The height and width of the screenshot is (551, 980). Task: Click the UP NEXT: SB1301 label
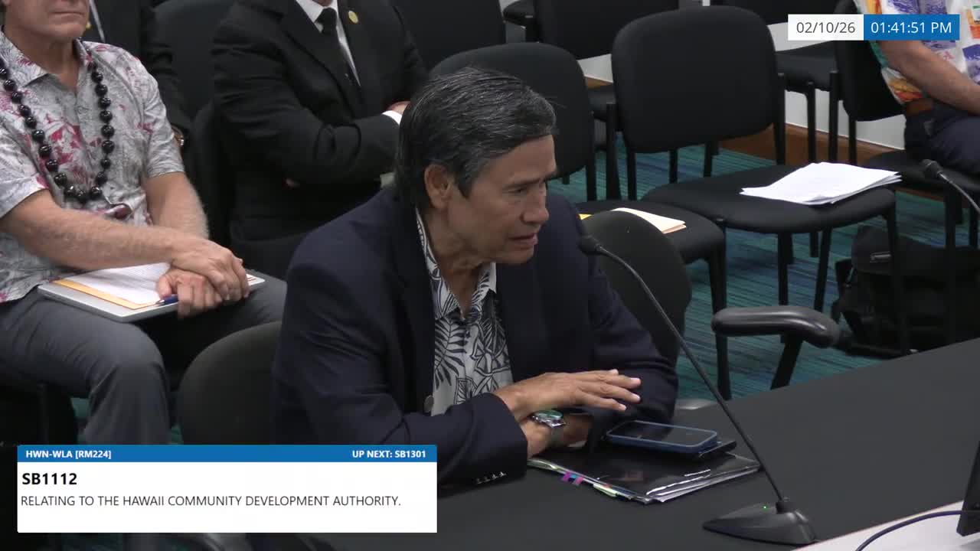pos(389,454)
